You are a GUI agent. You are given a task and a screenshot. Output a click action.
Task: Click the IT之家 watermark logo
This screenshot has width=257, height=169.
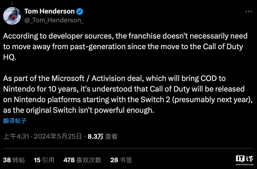click(x=244, y=159)
